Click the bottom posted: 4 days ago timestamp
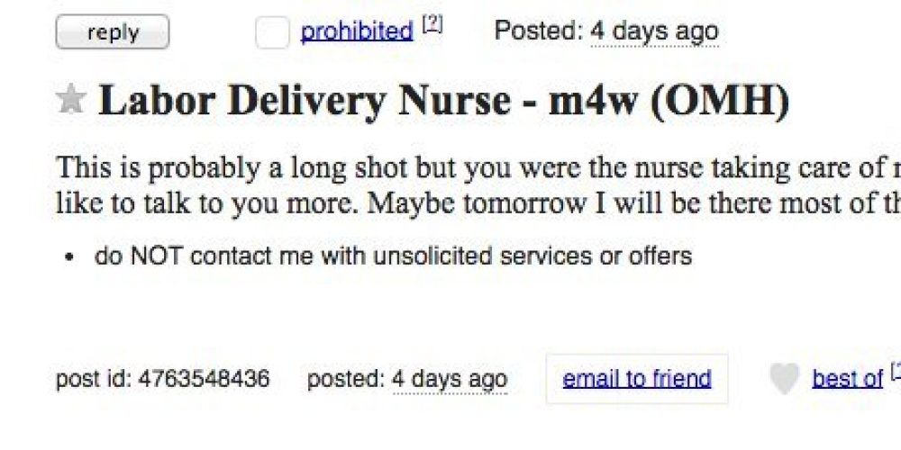The image size is (901, 450). [407, 379]
